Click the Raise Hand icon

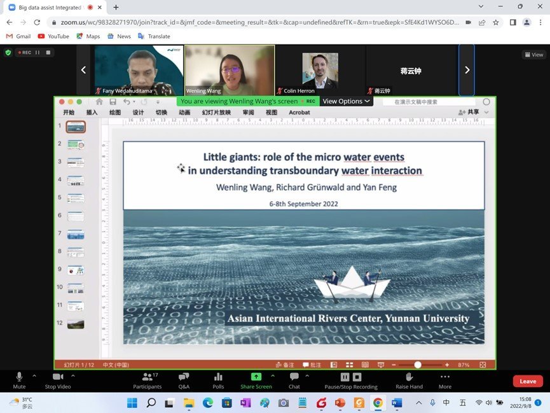point(409,381)
